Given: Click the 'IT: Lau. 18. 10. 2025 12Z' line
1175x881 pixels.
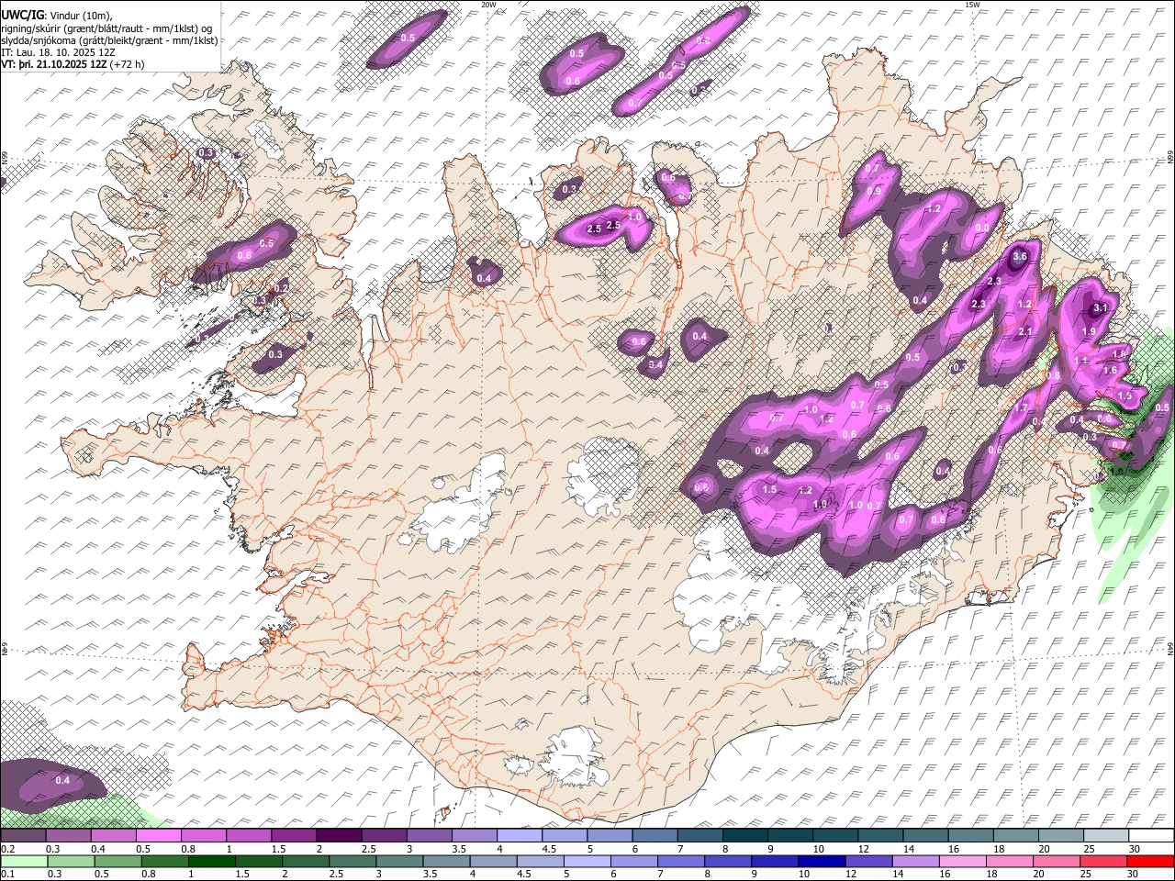Looking at the screenshot, I should coord(58,52).
